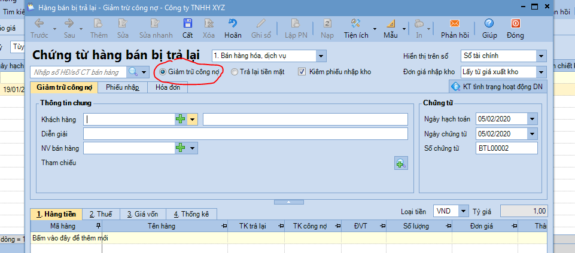
Task: Select Trả lại tiền mặt radio button
Action: [235, 72]
